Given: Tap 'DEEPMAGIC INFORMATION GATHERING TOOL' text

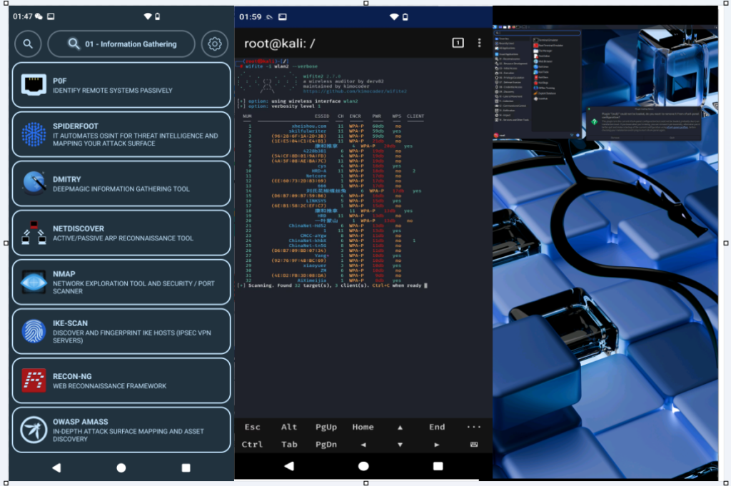Looking at the screenshot, I should tap(121, 189).
